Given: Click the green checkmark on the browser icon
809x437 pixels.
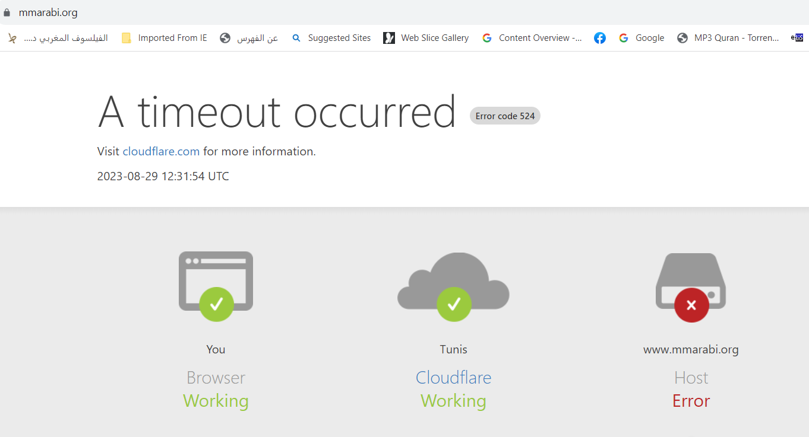Looking at the screenshot, I should (x=216, y=304).
